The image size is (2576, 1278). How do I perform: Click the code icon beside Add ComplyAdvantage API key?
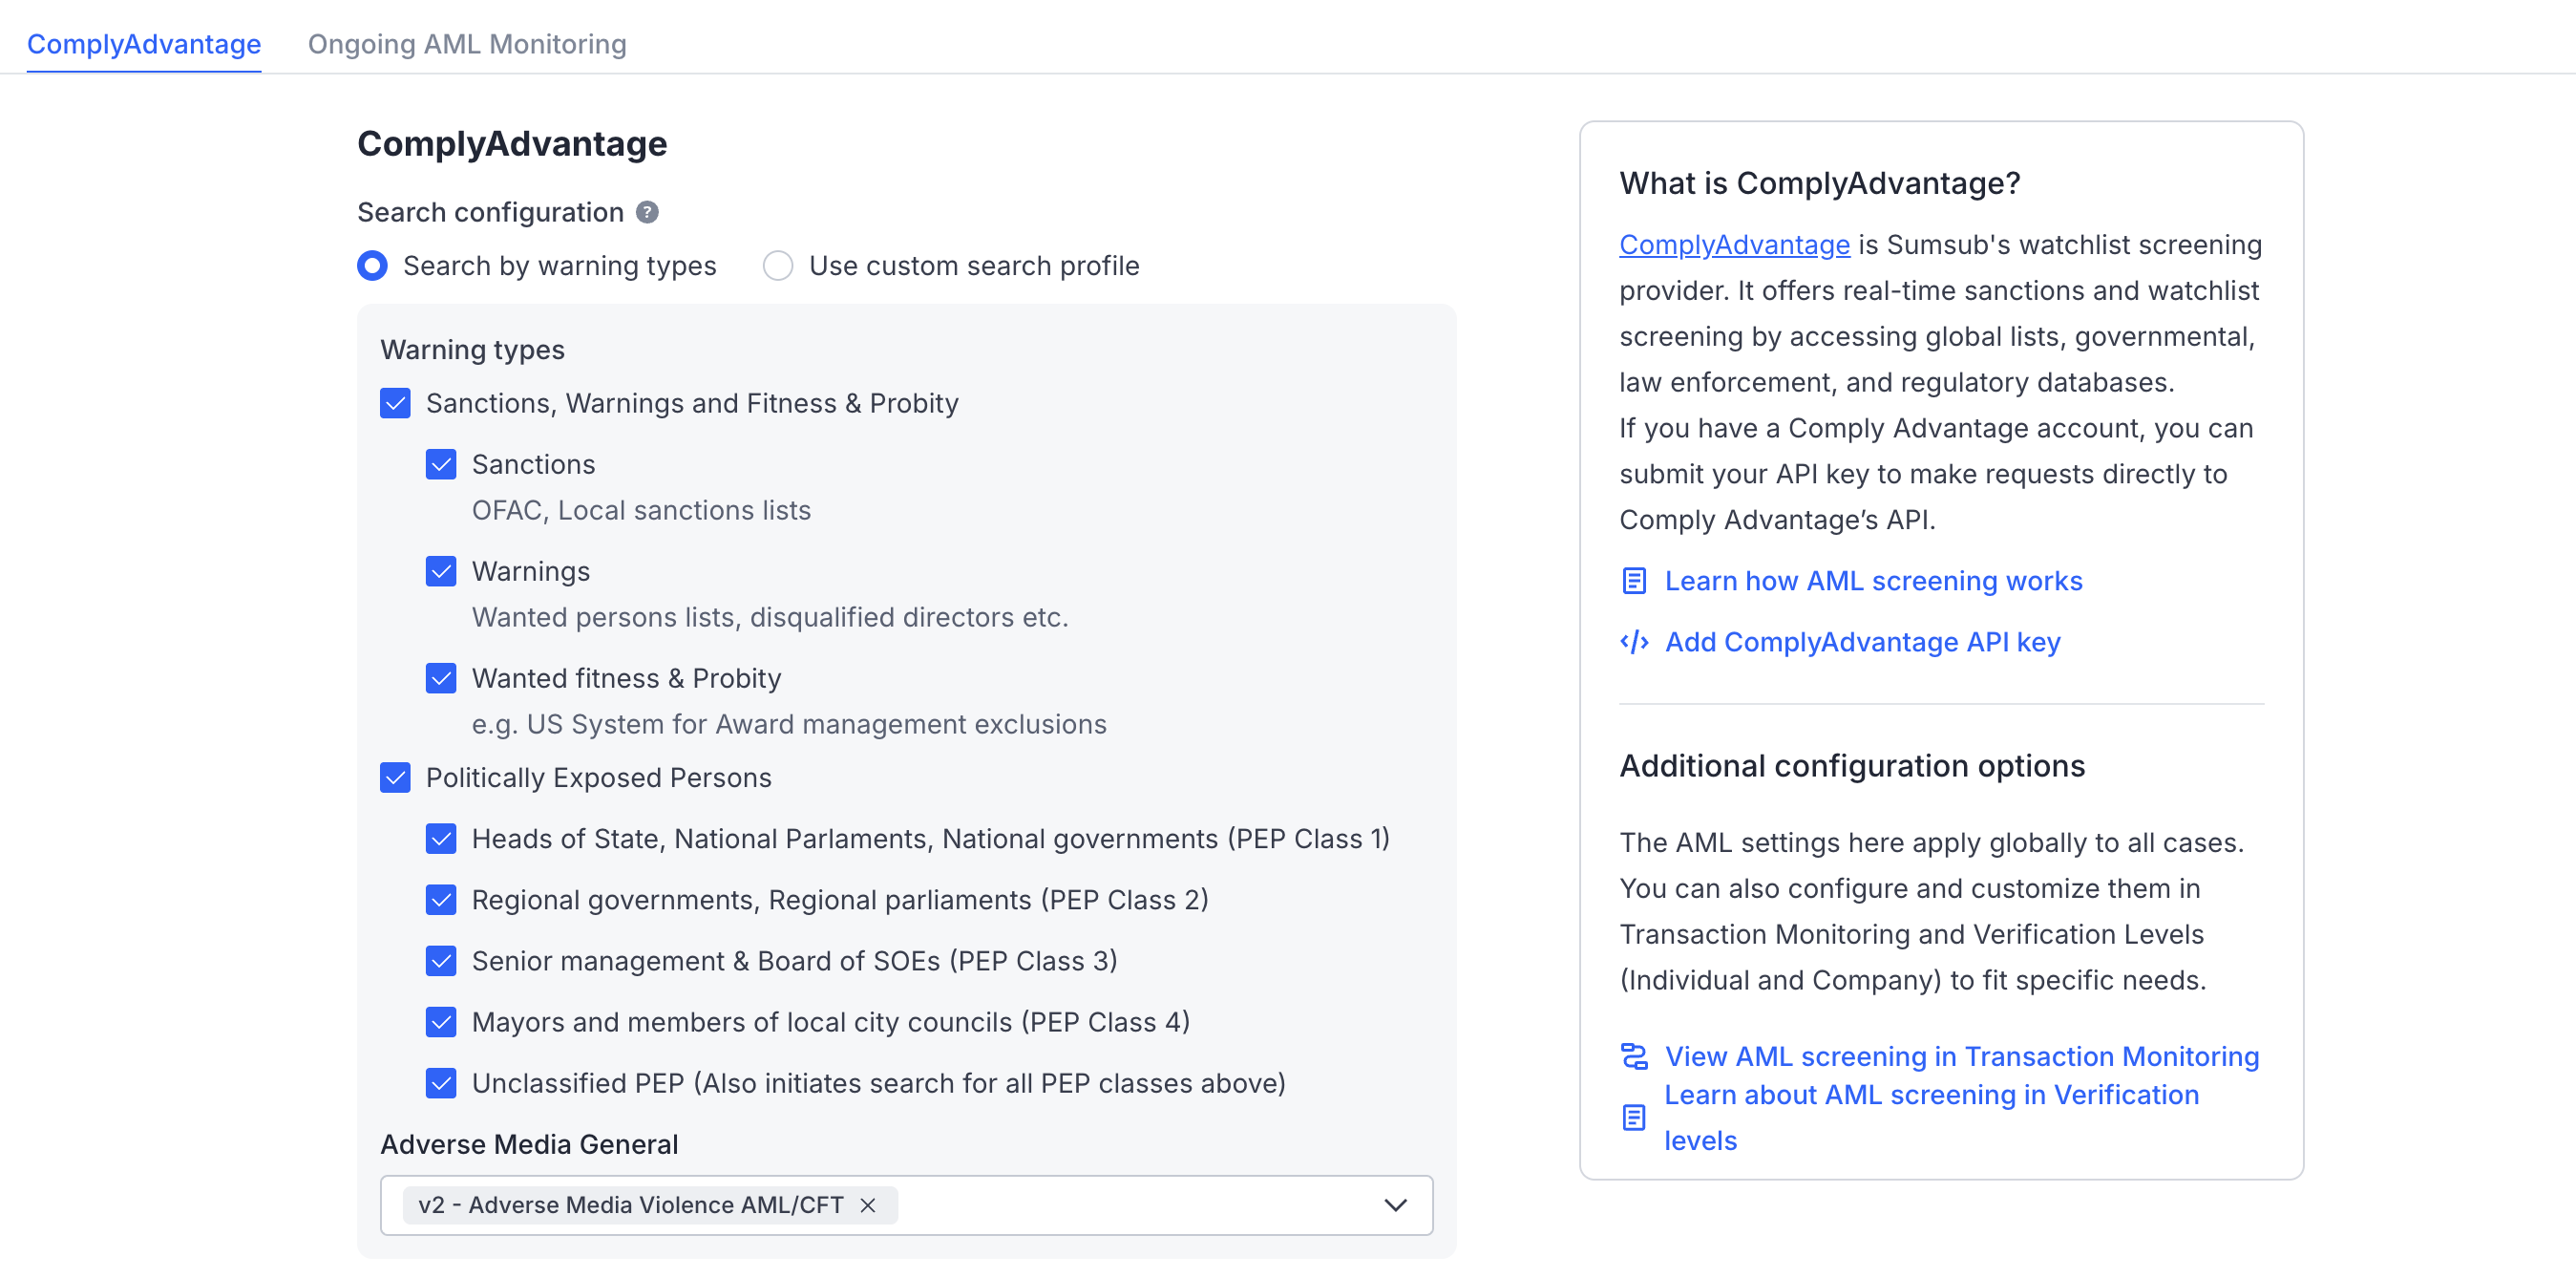point(1634,643)
